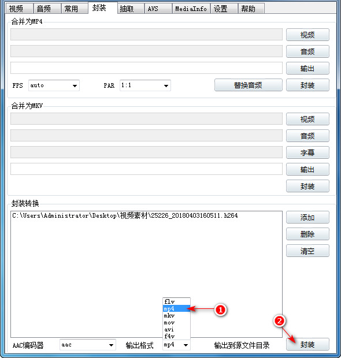Pick avi from the format list

[176, 329]
